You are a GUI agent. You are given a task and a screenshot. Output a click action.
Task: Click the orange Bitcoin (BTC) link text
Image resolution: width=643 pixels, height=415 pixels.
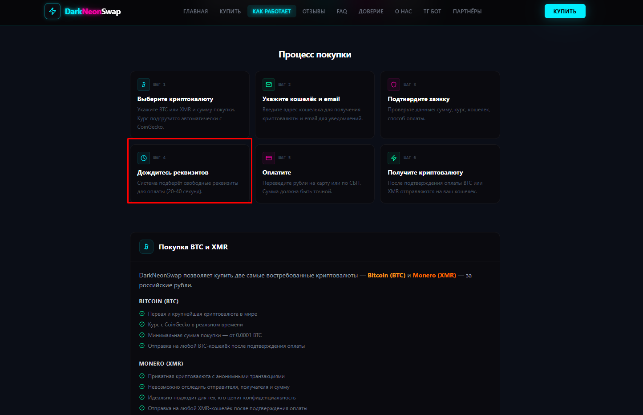pyautogui.click(x=386, y=275)
